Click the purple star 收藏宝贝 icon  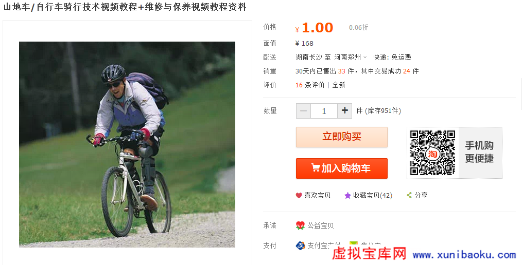coord(347,196)
